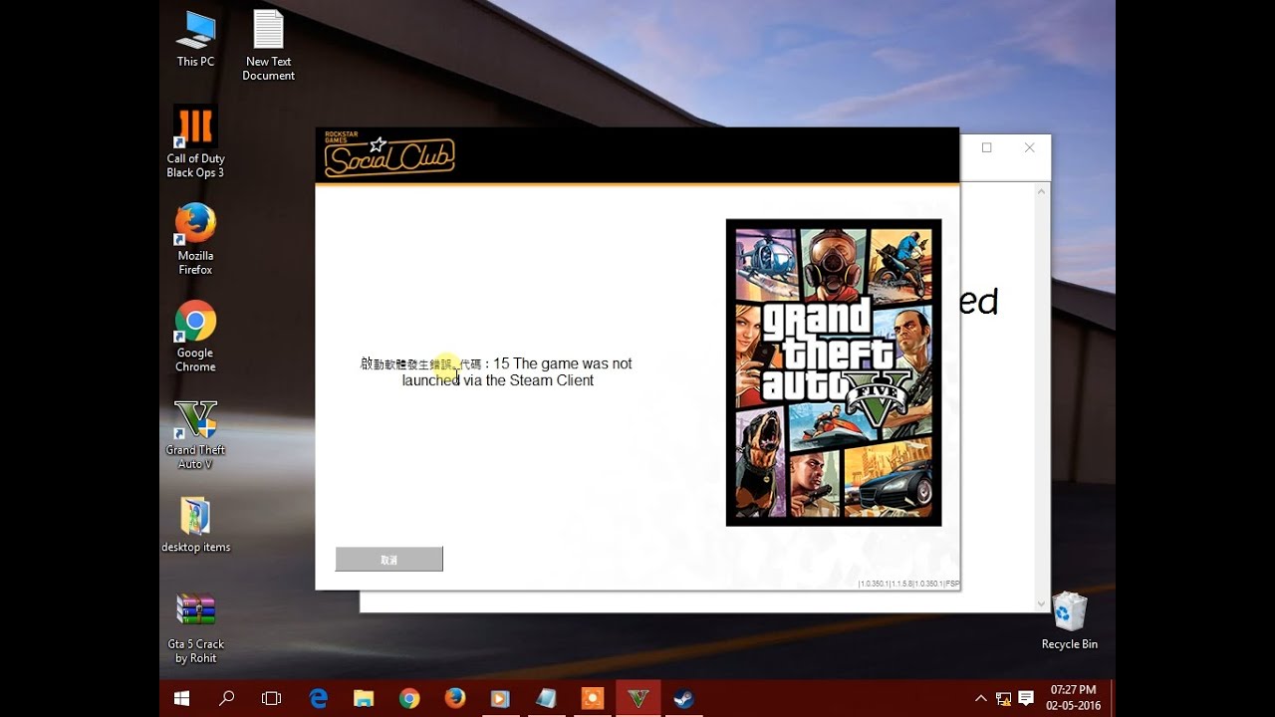Viewport: 1275px width, 717px height.
Task: Open Action Center notifications icon
Action: 1026,698
